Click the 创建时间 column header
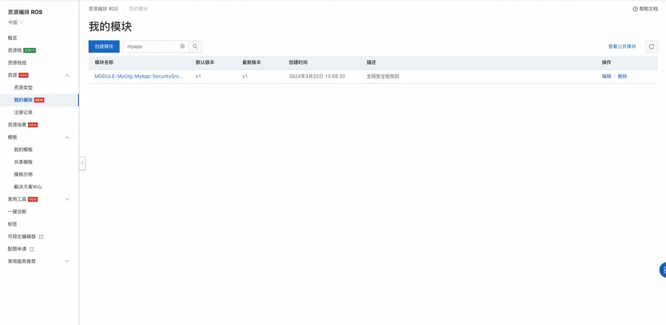The image size is (666, 325). [298, 63]
